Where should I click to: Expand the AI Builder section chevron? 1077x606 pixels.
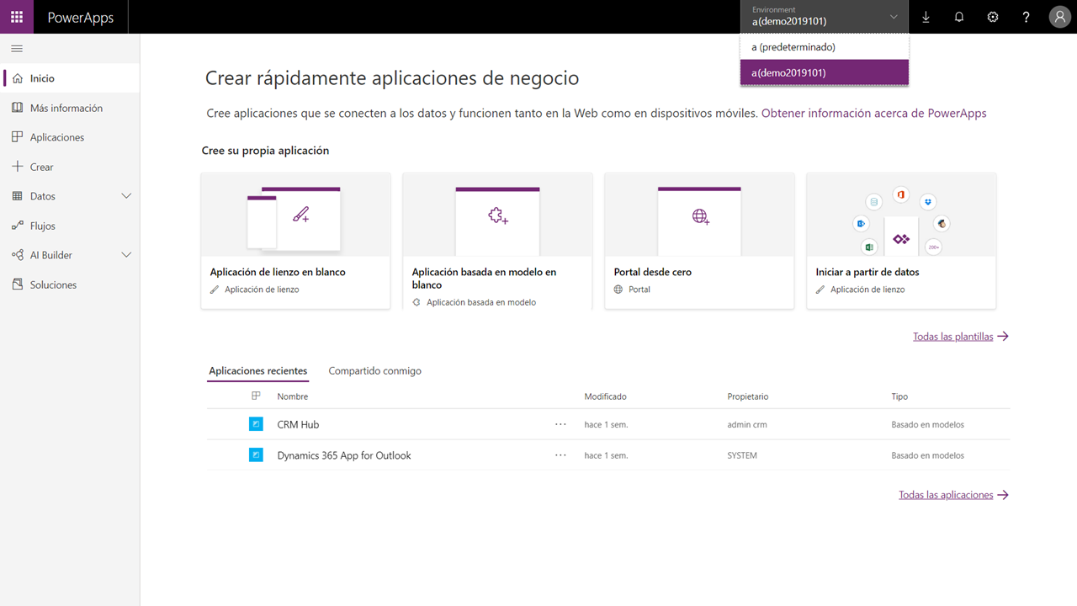pos(127,255)
